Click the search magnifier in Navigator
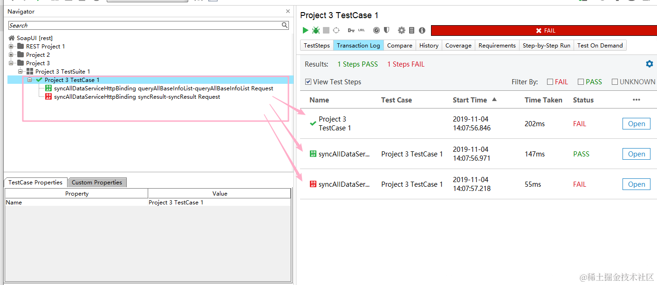 285,25
